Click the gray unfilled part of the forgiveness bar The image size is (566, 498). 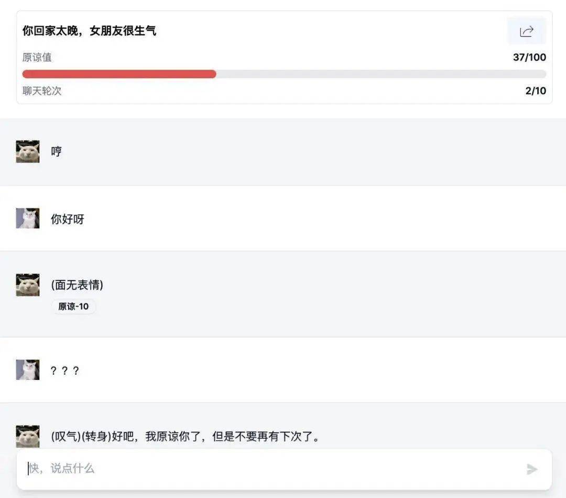point(381,74)
